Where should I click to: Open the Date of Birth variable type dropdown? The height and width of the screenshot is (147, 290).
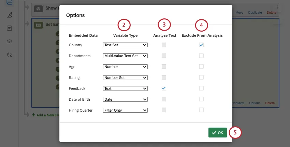coord(125,99)
